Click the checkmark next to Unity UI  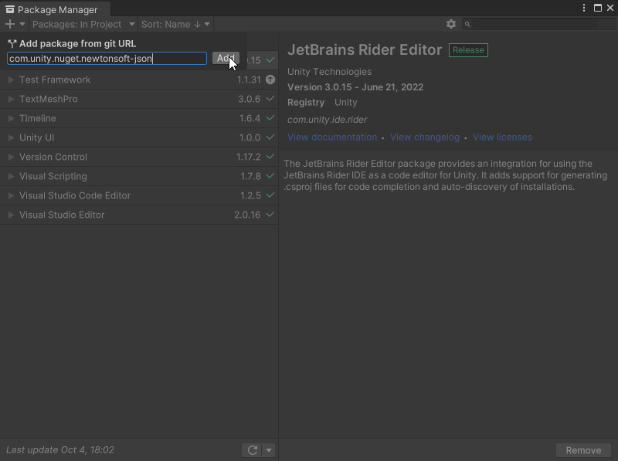(270, 137)
